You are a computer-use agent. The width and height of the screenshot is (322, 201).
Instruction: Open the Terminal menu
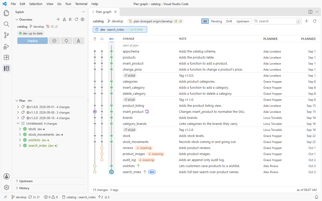(x=81, y=4)
